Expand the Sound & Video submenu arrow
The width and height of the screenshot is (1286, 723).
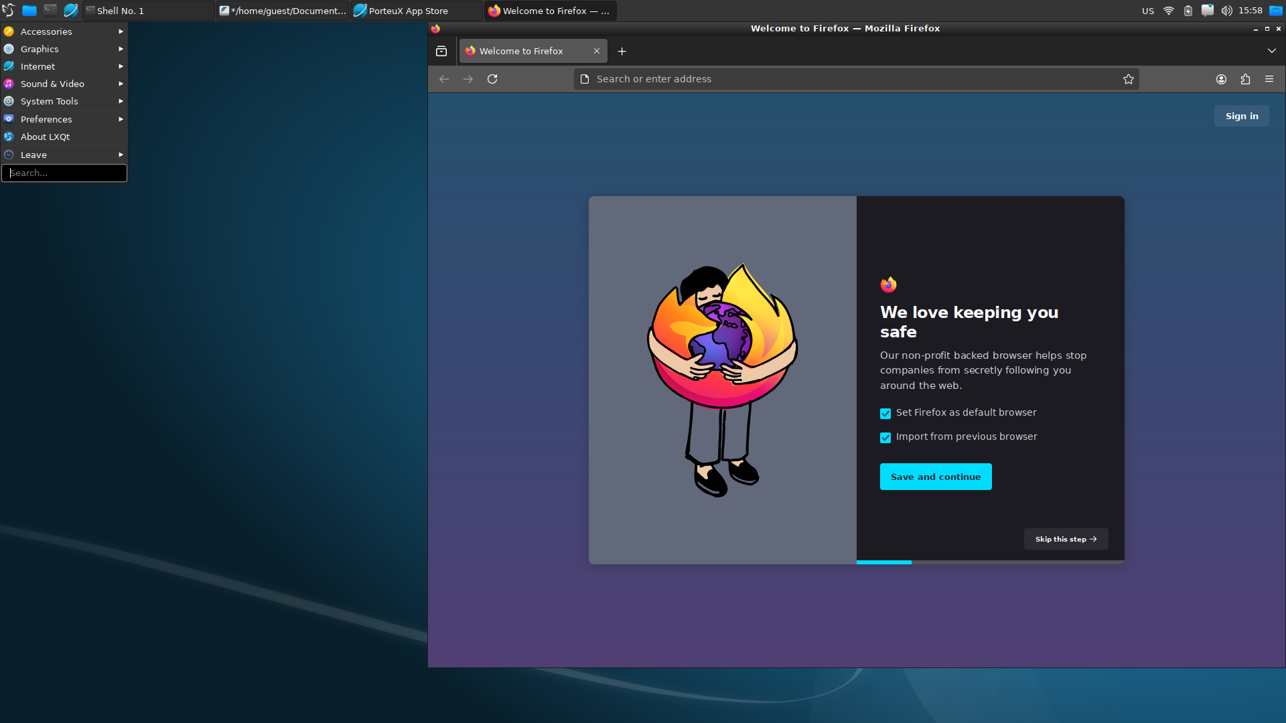click(x=121, y=84)
